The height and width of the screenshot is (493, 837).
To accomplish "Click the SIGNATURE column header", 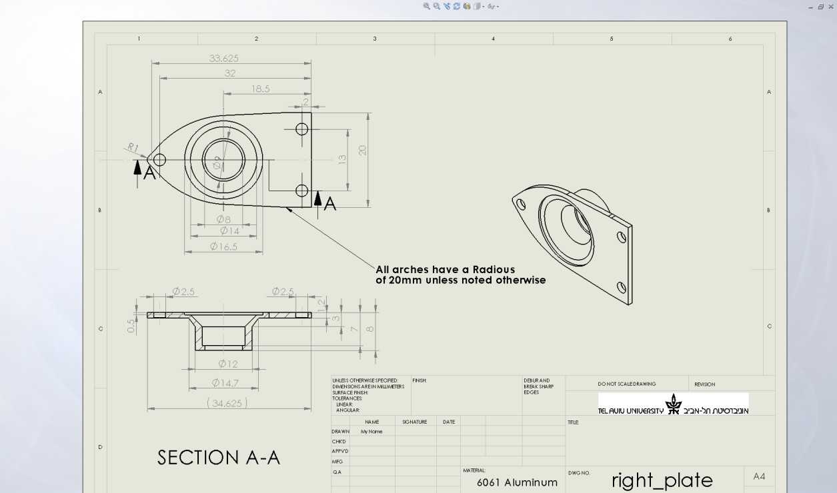I will coord(414,422).
